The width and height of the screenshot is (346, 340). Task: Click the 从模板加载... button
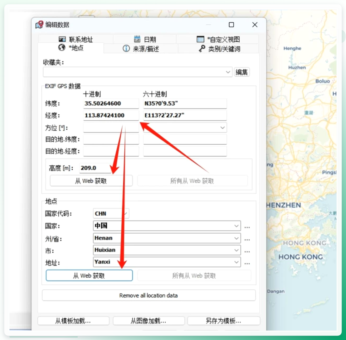tap(73, 321)
